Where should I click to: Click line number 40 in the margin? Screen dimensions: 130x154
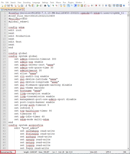[4, 125]
